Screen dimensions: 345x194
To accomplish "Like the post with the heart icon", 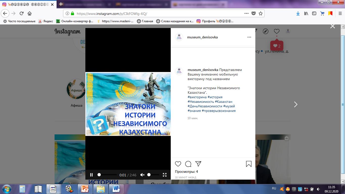I will (178, 164).
